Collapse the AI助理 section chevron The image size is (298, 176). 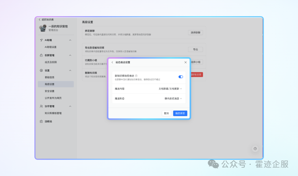(70, 40)
